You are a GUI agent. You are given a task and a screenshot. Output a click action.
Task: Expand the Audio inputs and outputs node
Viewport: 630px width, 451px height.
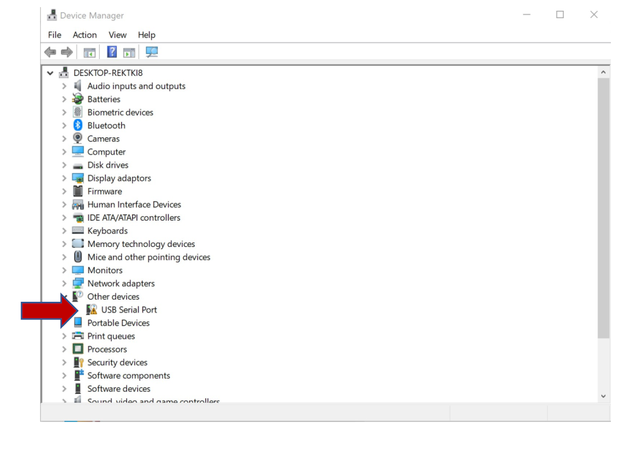click(64, 86)
